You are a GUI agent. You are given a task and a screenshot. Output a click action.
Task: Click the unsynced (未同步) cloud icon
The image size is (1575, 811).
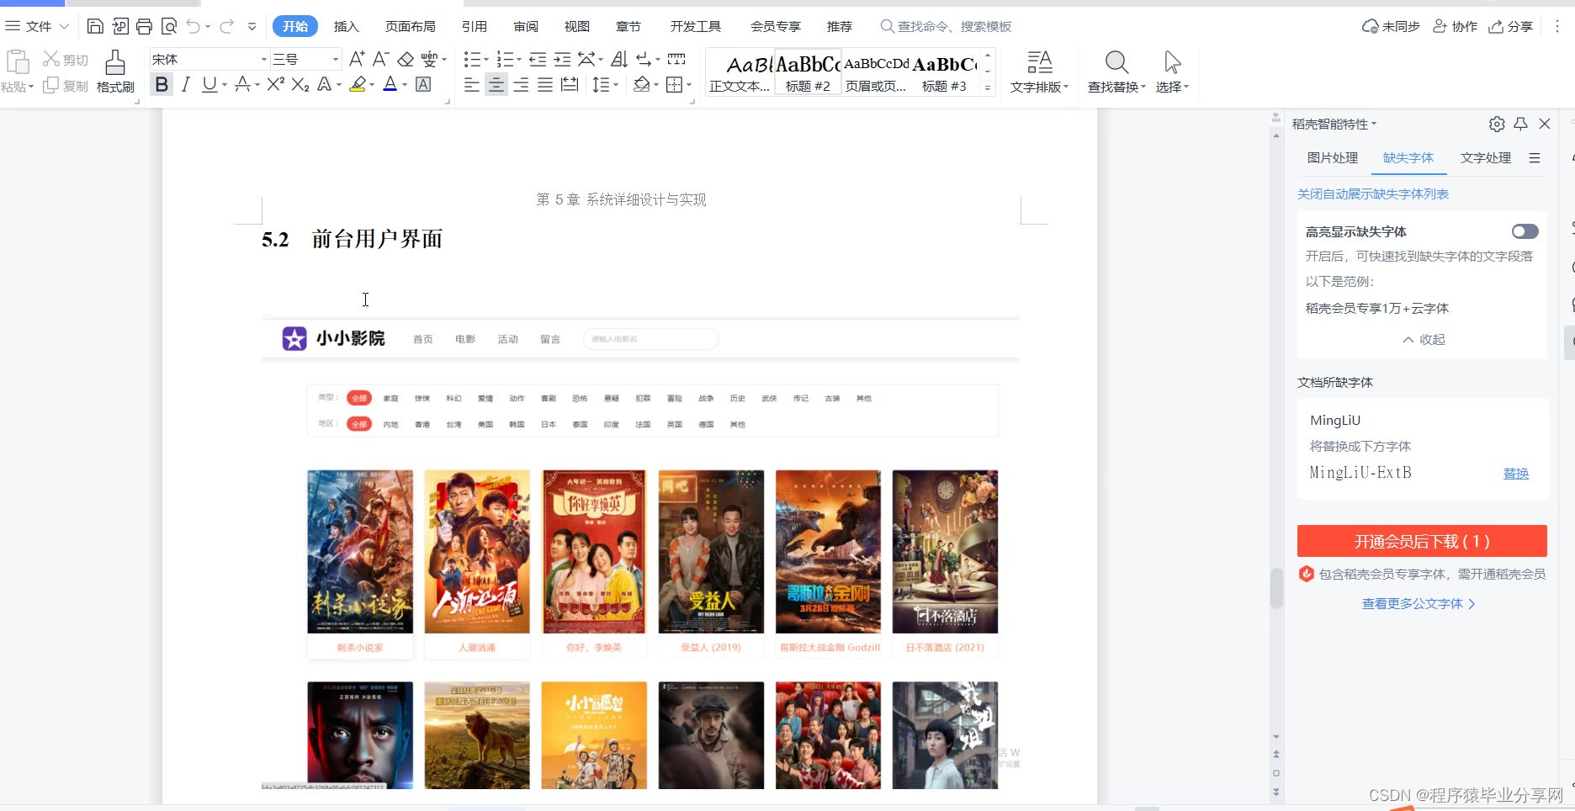[x=1391, y=27]
